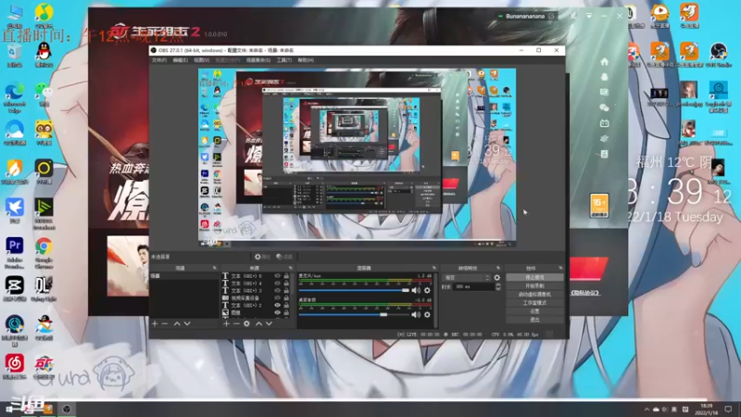
Task: Pop out the Sources dock panel
Action: coord(291,268)
